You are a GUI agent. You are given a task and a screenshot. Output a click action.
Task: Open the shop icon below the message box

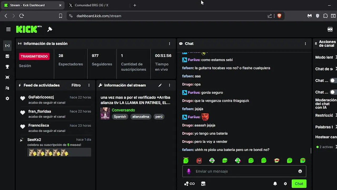203,184
